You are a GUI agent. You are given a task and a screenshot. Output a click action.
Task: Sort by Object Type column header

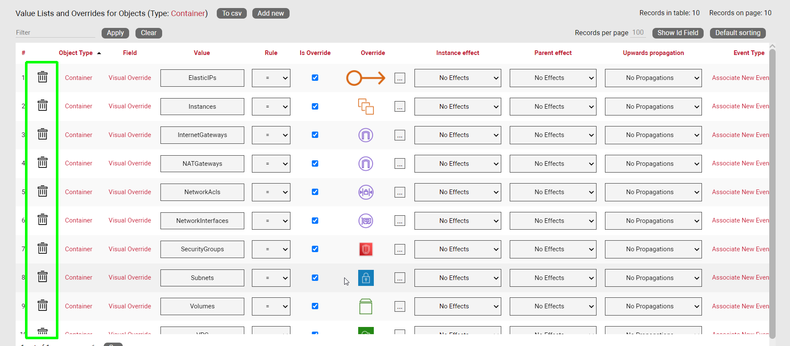[x=76, y=53]
